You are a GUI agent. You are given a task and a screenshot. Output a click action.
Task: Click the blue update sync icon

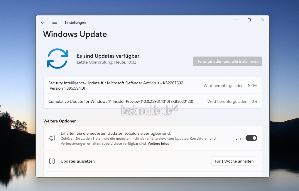tap(58, 59)
